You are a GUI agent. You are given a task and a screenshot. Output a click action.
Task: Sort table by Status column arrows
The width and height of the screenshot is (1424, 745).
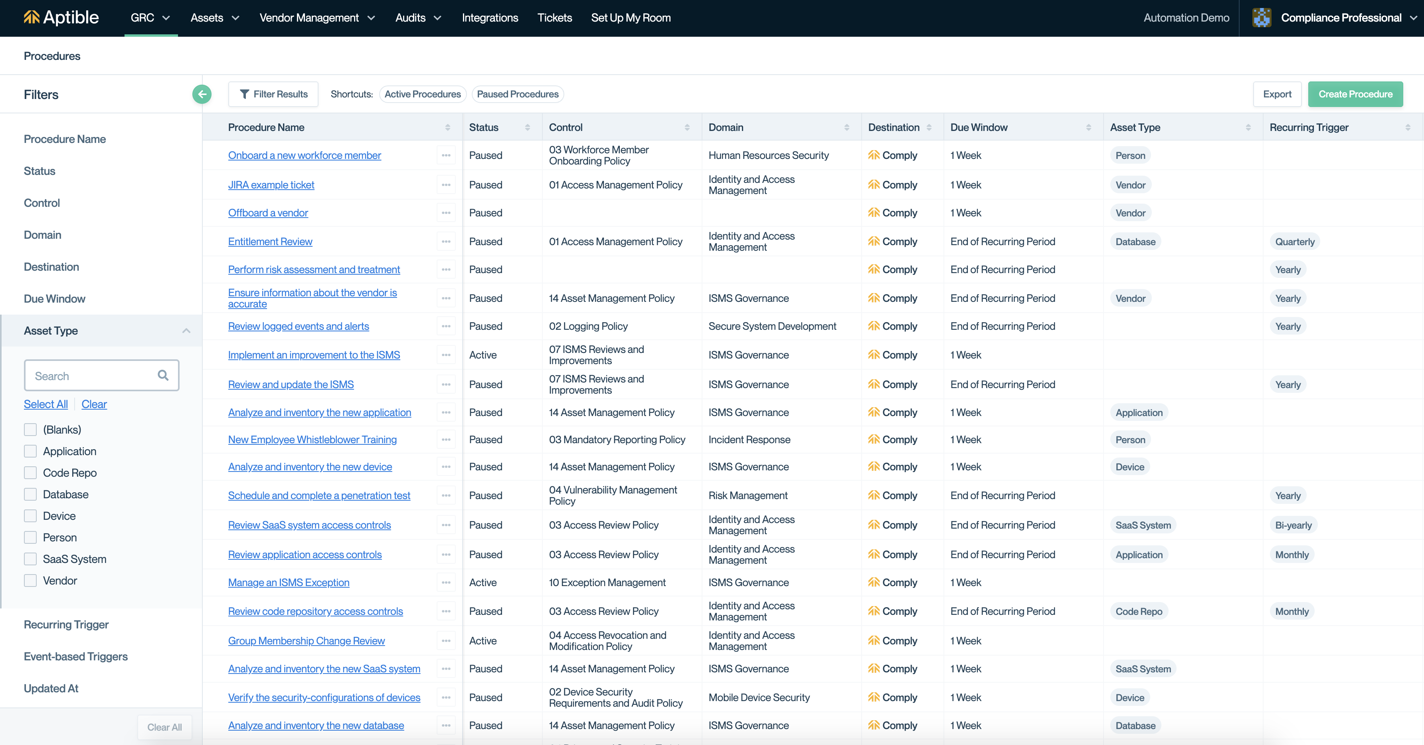click(527, 128)
